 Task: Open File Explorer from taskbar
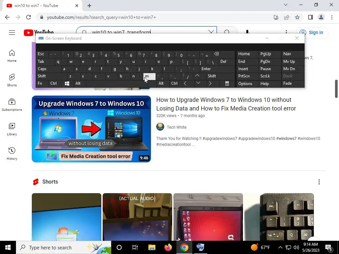152,247
